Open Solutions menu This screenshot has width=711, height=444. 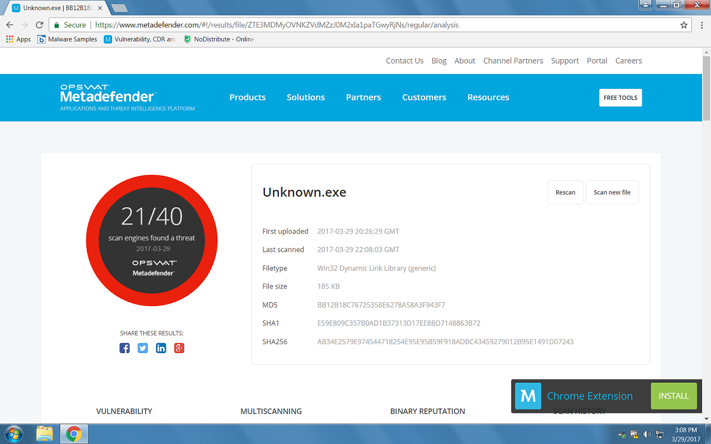point(306,97)
